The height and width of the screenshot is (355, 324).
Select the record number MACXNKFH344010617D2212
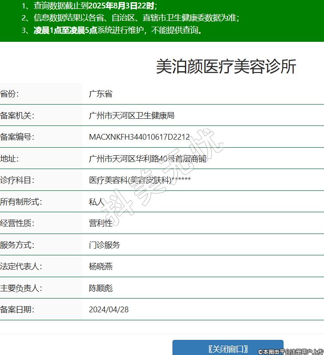[x=139, y=137]
